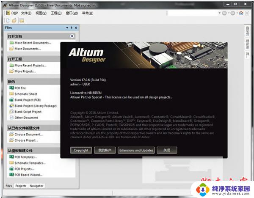
Task: Select Other Document entry
Action: tap(26, 118)
